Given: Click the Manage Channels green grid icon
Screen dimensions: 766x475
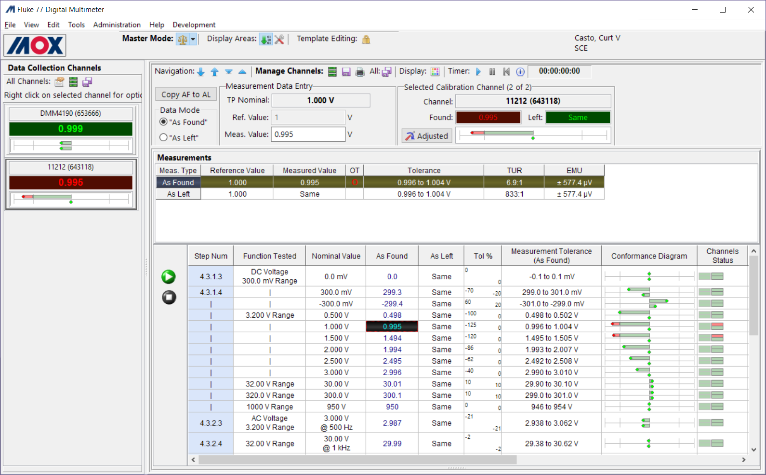Looking at the screenshot, I should pyautogui.click(x=332, y=72).
